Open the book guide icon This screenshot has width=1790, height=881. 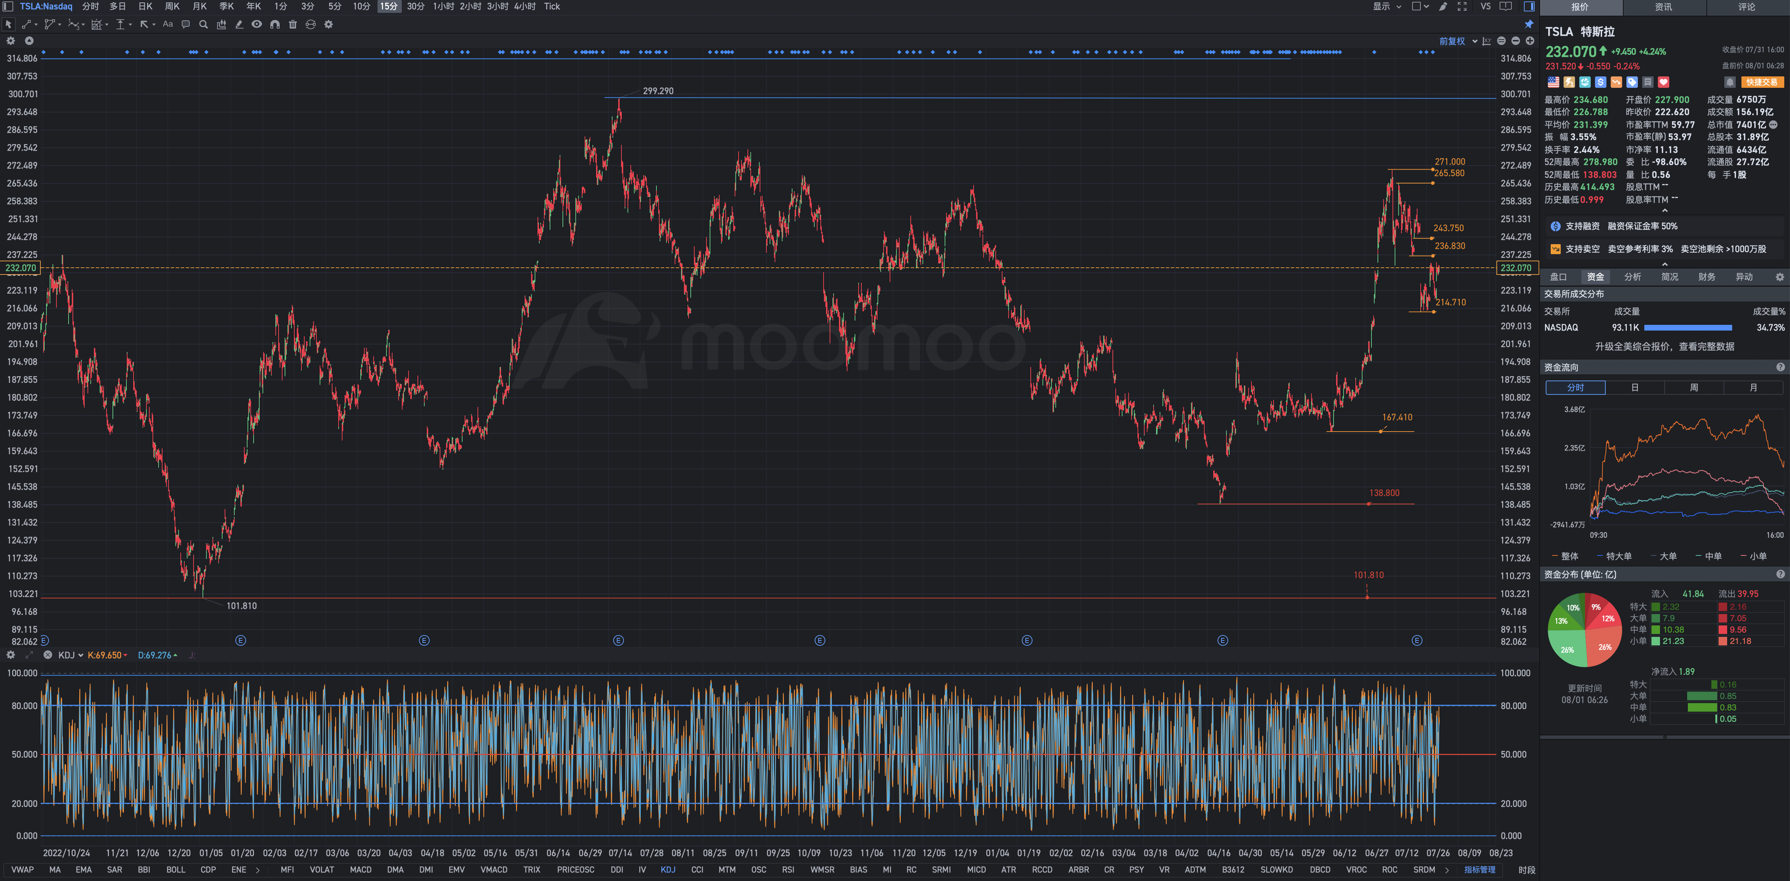(x=1506, y=6)
